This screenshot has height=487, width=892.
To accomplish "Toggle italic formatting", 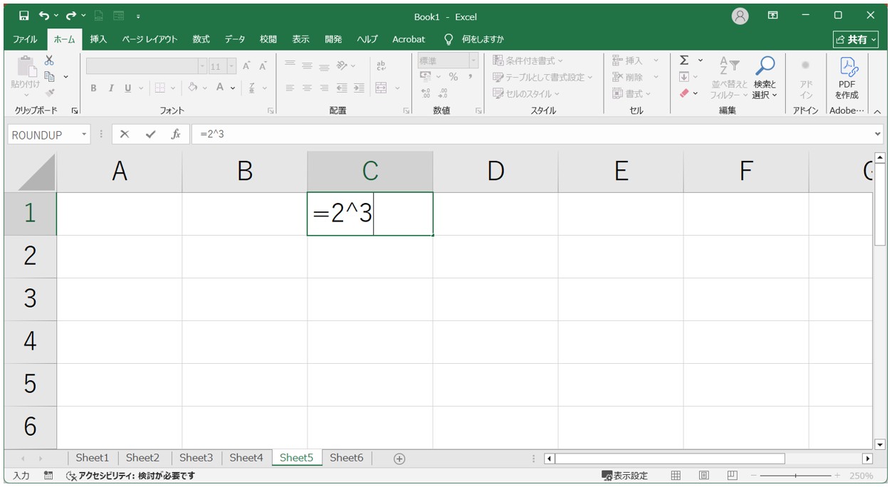I will coord(111,88).
